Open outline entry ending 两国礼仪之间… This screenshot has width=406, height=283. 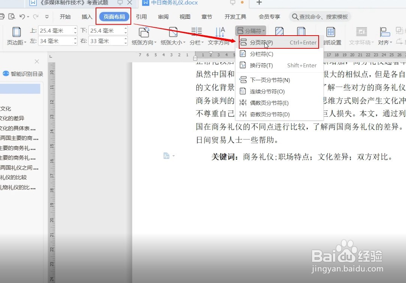click(19, 168)
